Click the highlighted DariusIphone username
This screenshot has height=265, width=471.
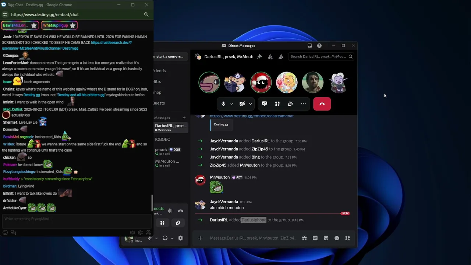(254, 220)
